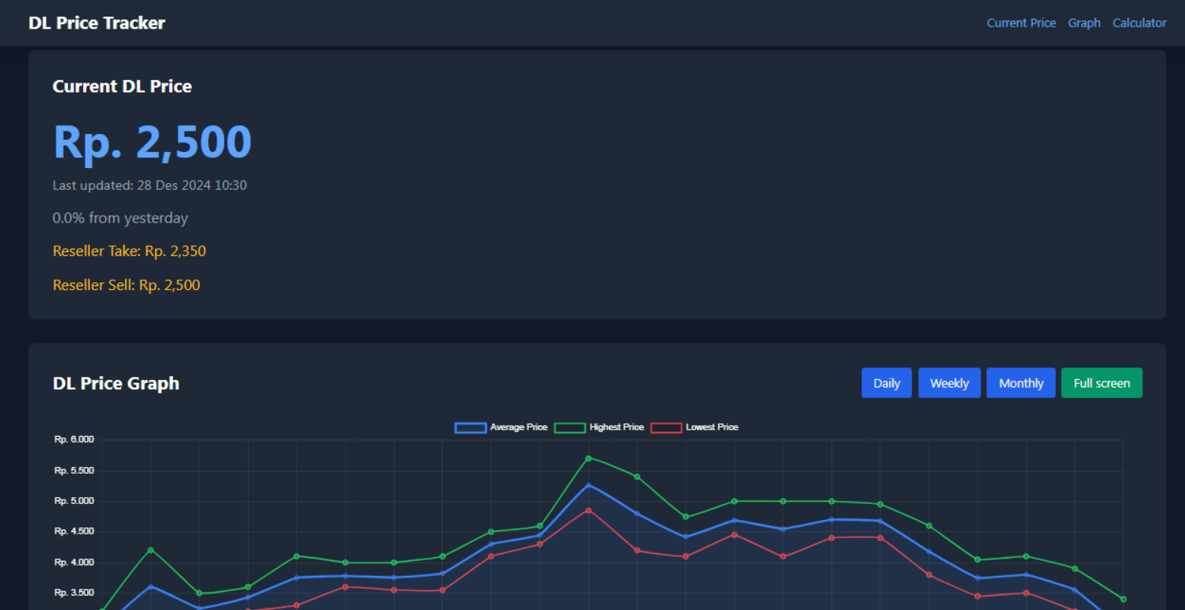Click the Rp. 6.000 axis label

click(x=74, y=440)
